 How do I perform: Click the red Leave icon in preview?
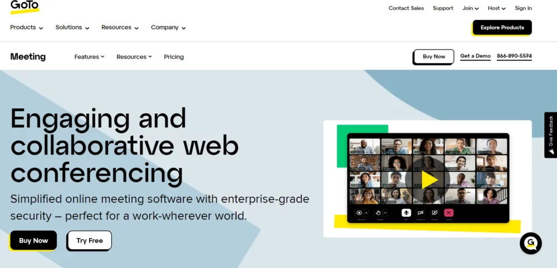pos(448,213)
